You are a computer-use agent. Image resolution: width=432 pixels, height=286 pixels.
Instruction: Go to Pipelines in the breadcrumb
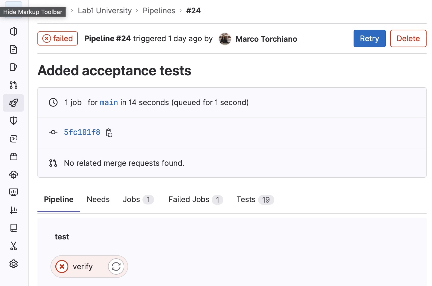click(x=159, y=11)
